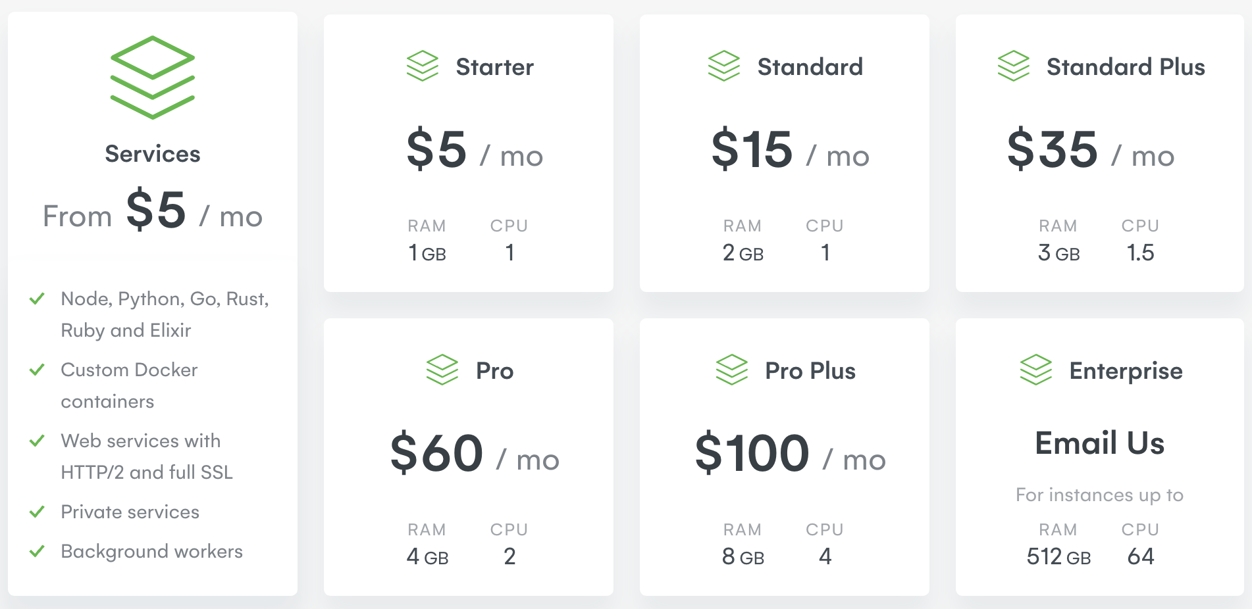Select the $60 per month Pro price
Screen dimensions: 1252x609
(x=474, y=454)
